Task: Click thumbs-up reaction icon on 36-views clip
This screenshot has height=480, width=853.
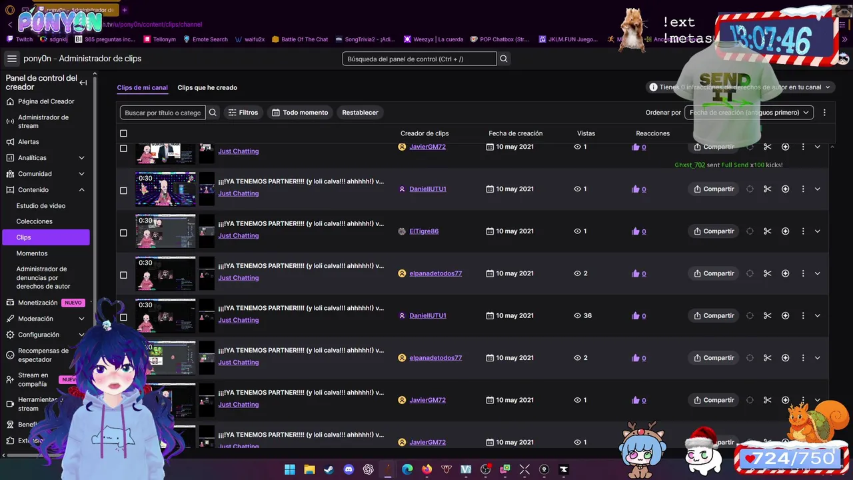Action: click(635, 316)
